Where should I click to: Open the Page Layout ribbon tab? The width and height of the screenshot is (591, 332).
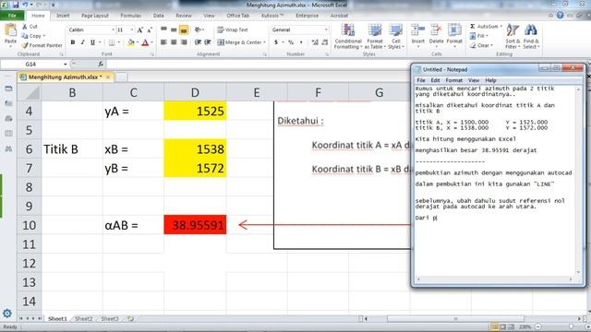(95, 16)
